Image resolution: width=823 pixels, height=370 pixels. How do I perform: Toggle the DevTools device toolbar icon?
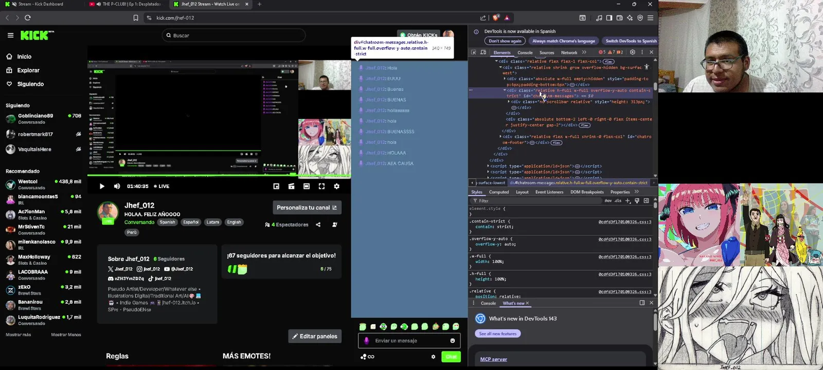pyautogui.click(x=483, y=52)
